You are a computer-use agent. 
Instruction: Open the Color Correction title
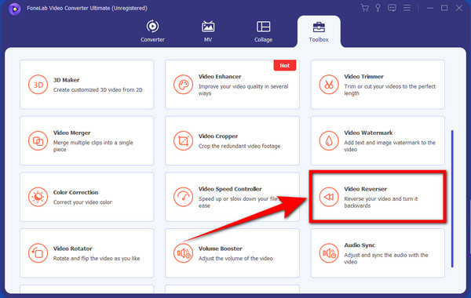75,192
